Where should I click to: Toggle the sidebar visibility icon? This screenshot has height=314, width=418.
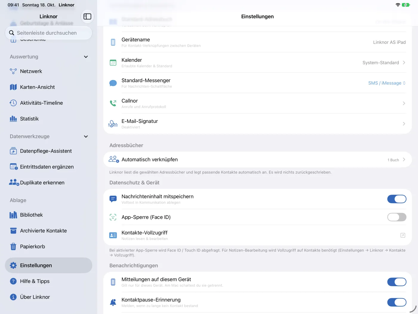87,16
